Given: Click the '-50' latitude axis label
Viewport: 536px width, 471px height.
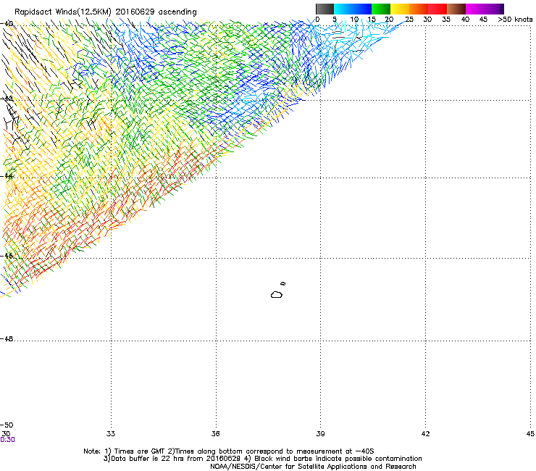Looking at the screenshot, I should pos(7,425).
